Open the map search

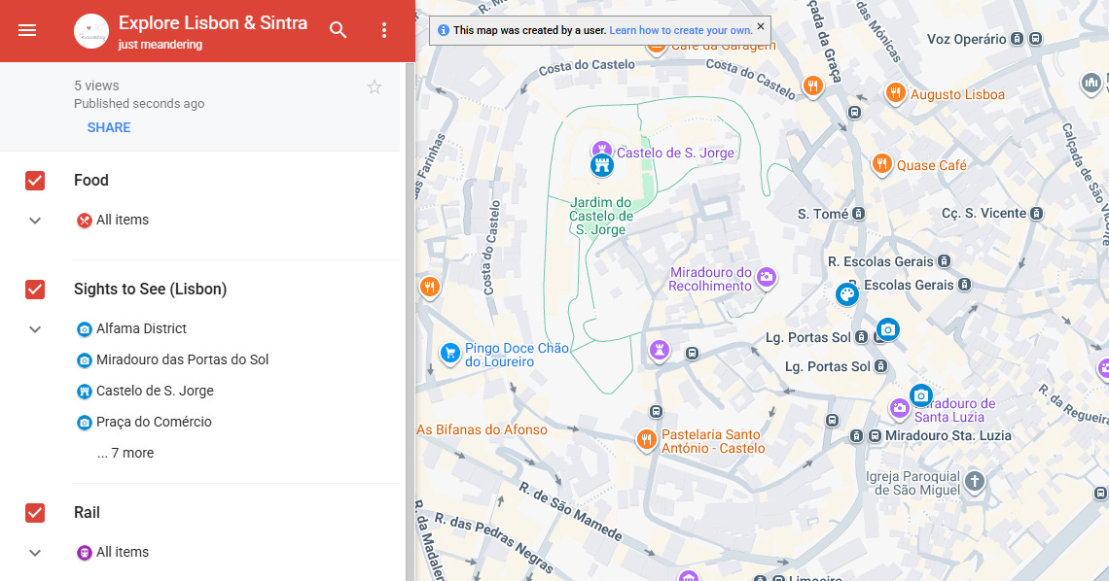[x=339, y=30]
